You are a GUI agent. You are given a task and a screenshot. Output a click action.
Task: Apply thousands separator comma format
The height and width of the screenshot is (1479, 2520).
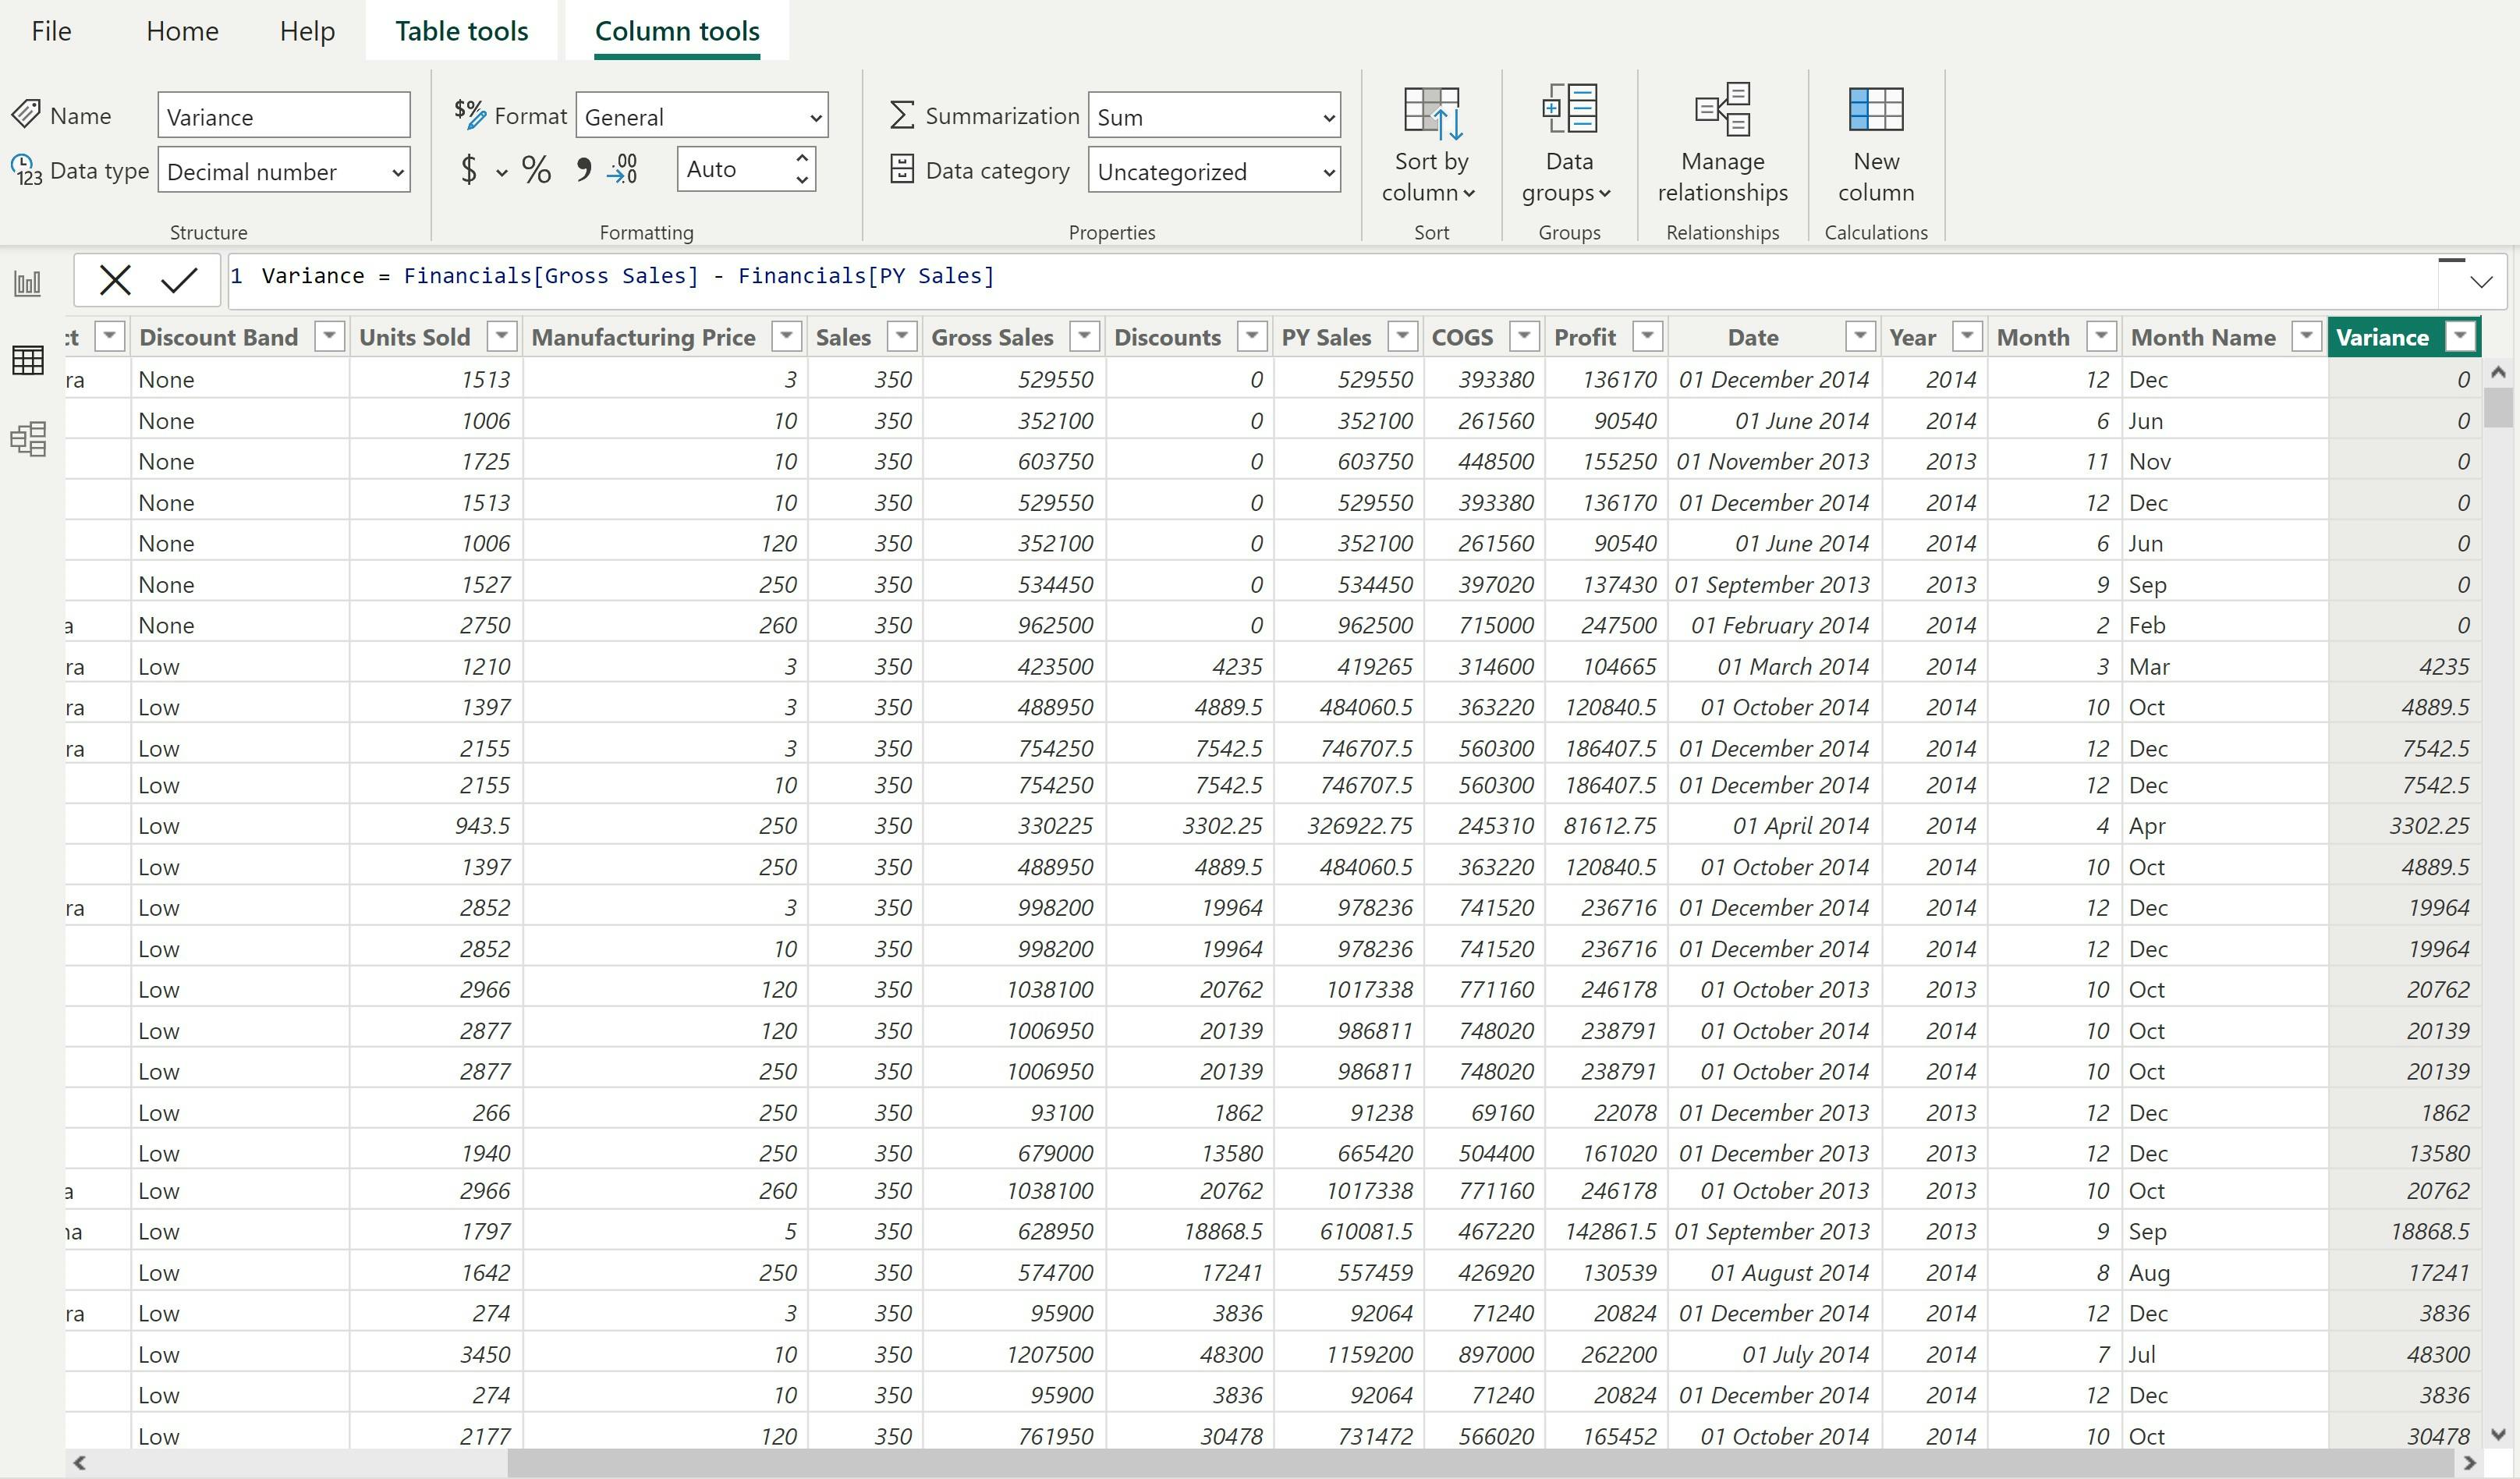point(583,170)
